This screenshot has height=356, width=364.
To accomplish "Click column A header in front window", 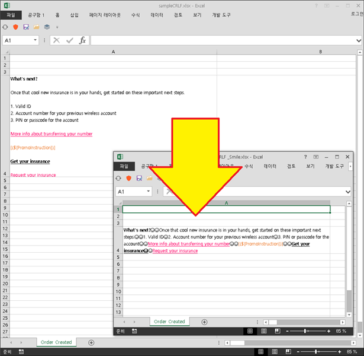I will tap(226, 203).
